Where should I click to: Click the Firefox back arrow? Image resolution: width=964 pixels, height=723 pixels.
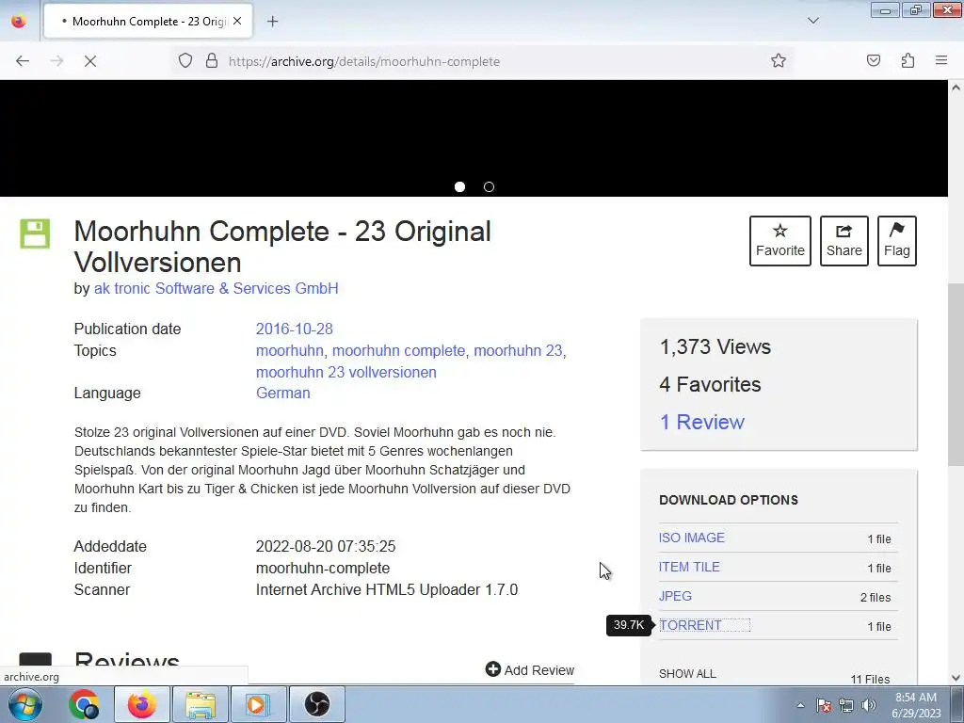tap(23, 61)
